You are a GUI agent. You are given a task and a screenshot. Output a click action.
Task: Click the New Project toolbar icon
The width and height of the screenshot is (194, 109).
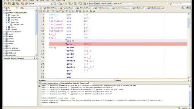pos(9,4)
